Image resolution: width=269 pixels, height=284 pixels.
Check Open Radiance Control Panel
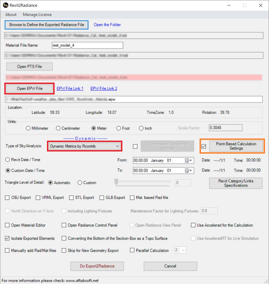click(x=64, y=225)
